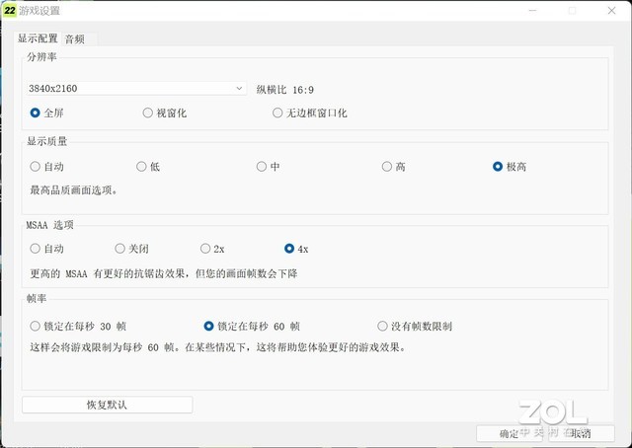
Task: Click the 60 帧 frame rate description text
Action: pyautogui.click(x=218, y=347)
